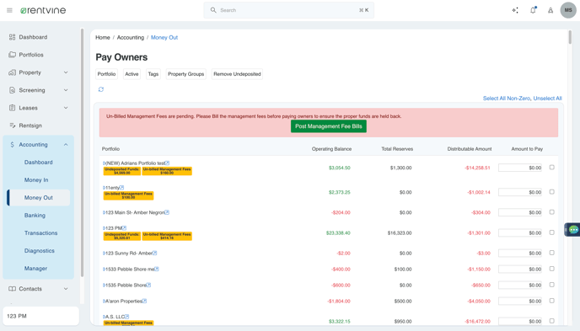Click Amount to Pay field for 123 PM
This screenshot has width=580, height=331.
(520, 232)
